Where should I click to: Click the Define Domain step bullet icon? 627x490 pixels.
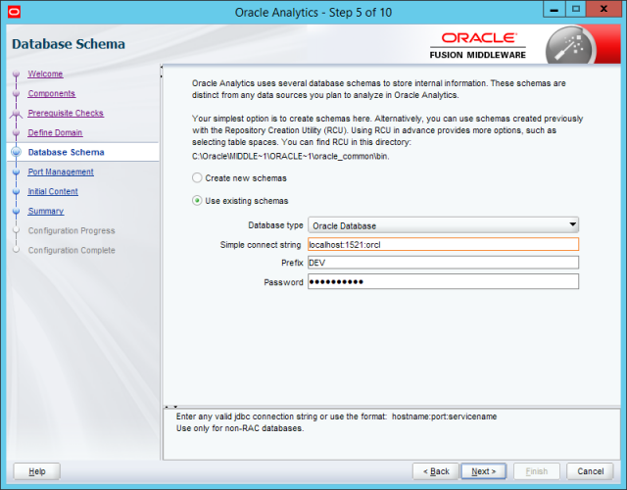(x=16, y=133)
